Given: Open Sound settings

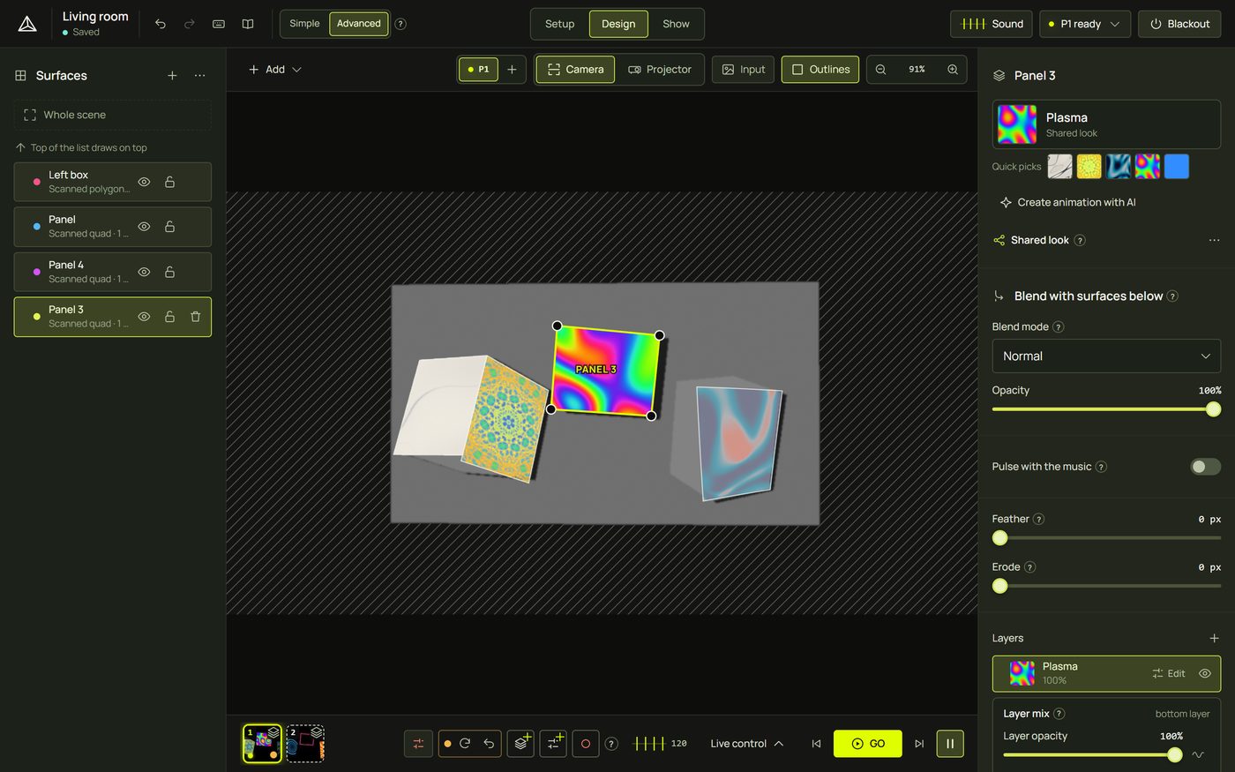Looking at the screenshot, I should (x=992, y=24).
